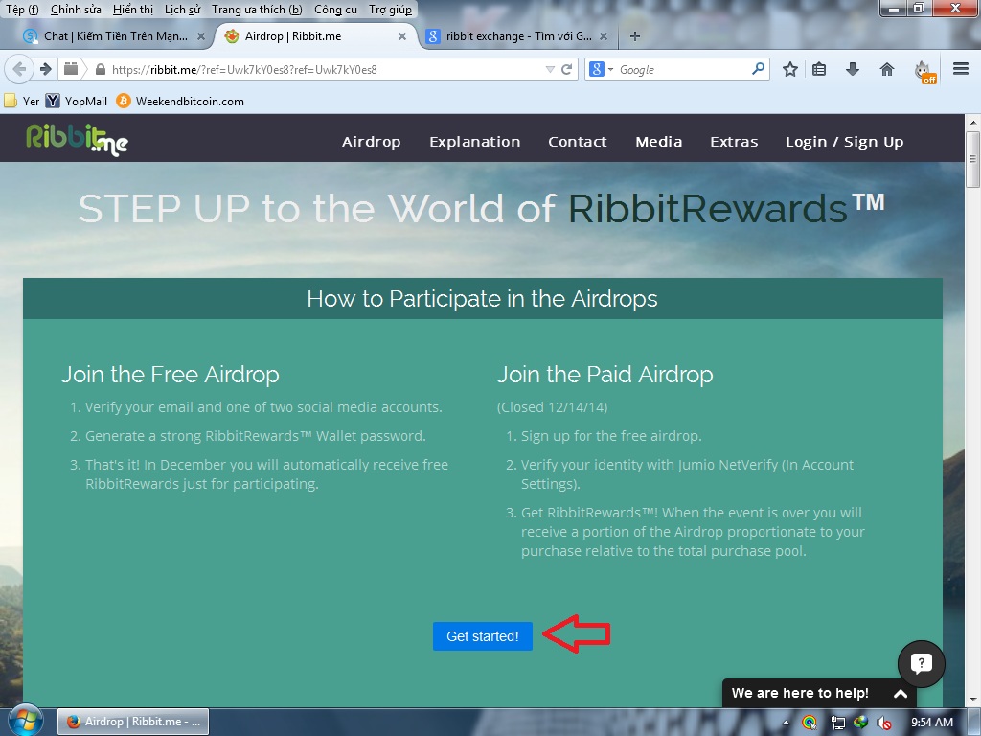
Task: Close the ribbit exchange search tab
Action: [604, 36]
